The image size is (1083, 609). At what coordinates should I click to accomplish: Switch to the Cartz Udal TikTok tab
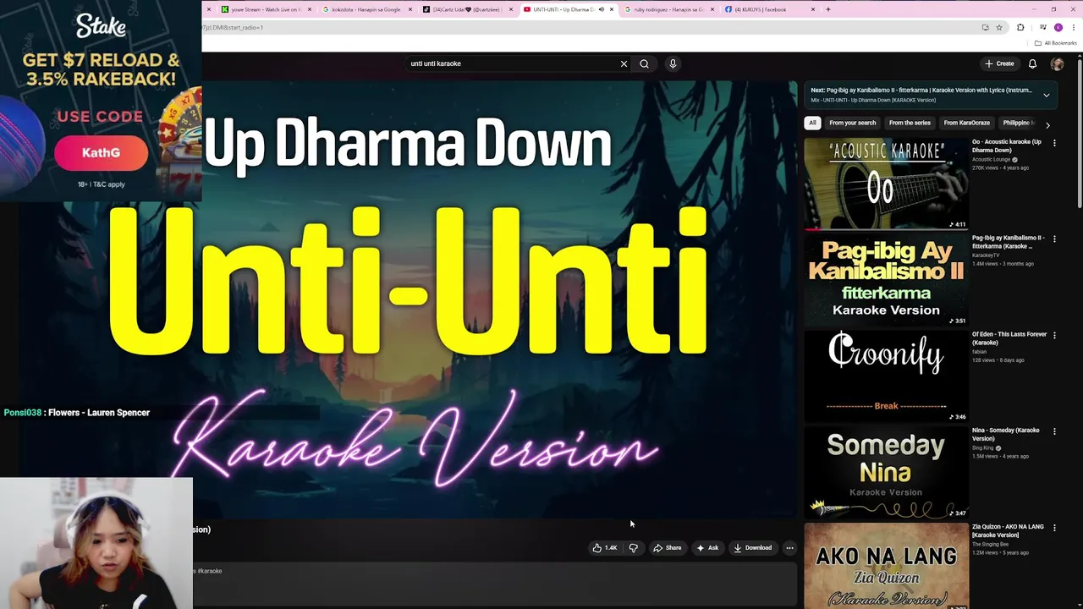click(x=467, y=9)
